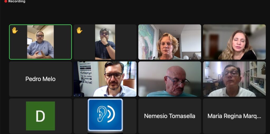Click the Nemesio Tomasella name text
The image size is (270, 134).
tap(170, 116)
